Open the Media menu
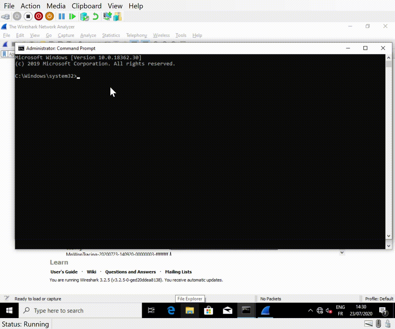Viewport: 395px width, 329px height. pos(56,6)
